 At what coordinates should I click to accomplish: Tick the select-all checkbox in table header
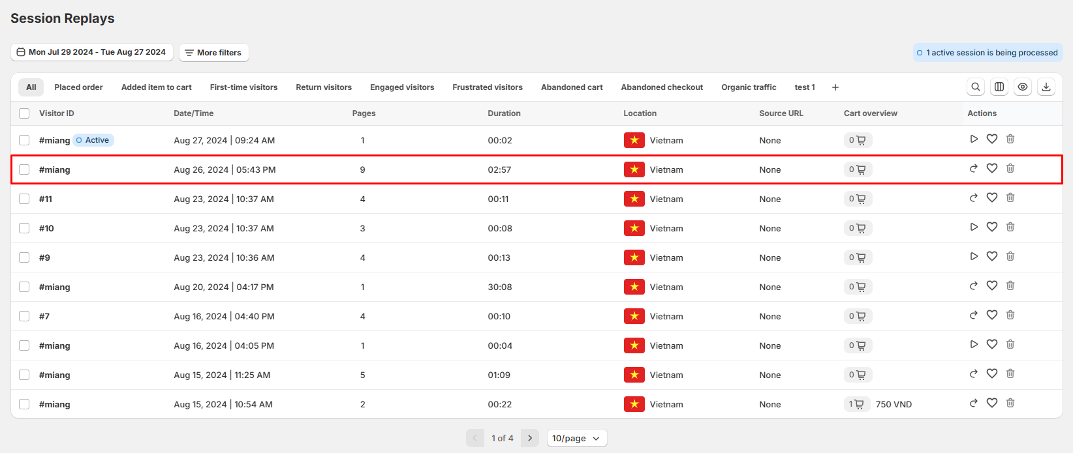(x=24, y=113)
